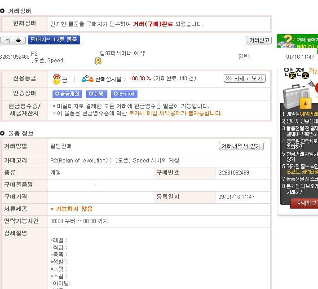
Task: Click the *레벨 : description line
Action: pos(59,241)
